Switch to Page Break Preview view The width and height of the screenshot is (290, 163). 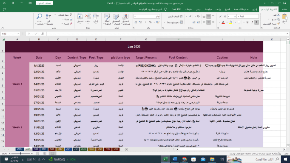37,153
